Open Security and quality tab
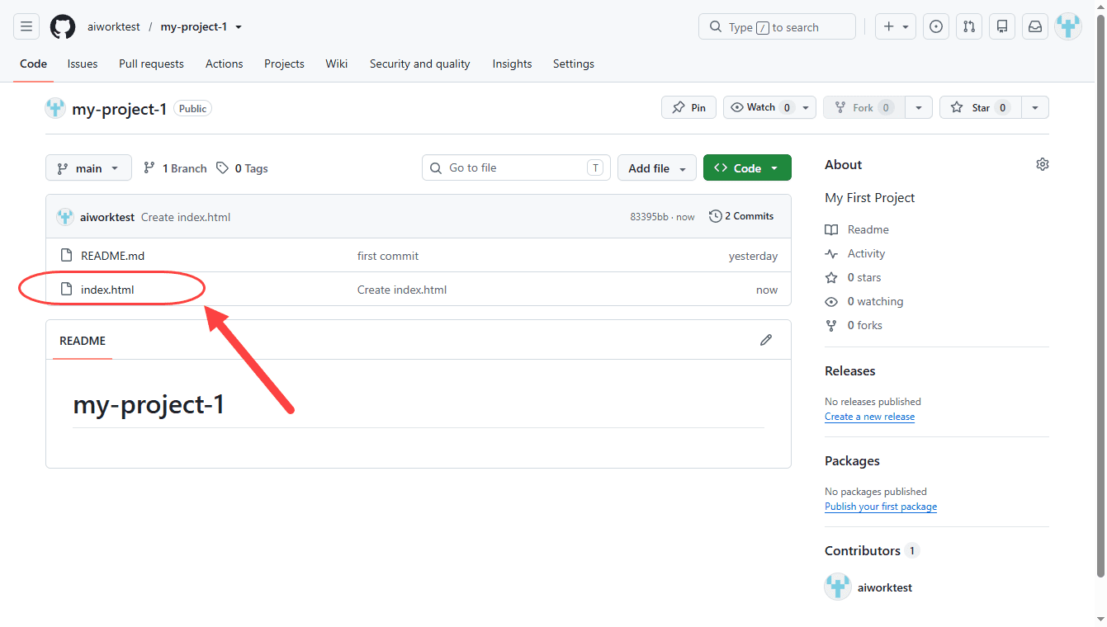The image size is (1107, 627). point(420,64)
